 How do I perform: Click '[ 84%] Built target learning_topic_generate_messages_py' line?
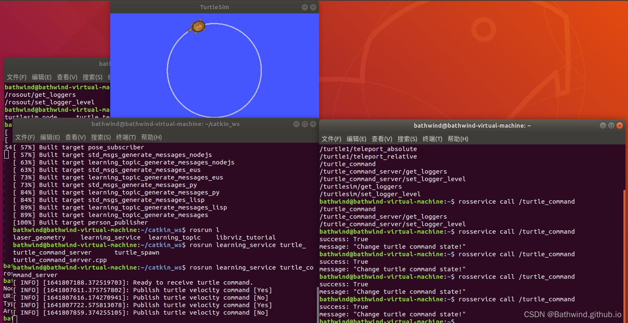116,192
